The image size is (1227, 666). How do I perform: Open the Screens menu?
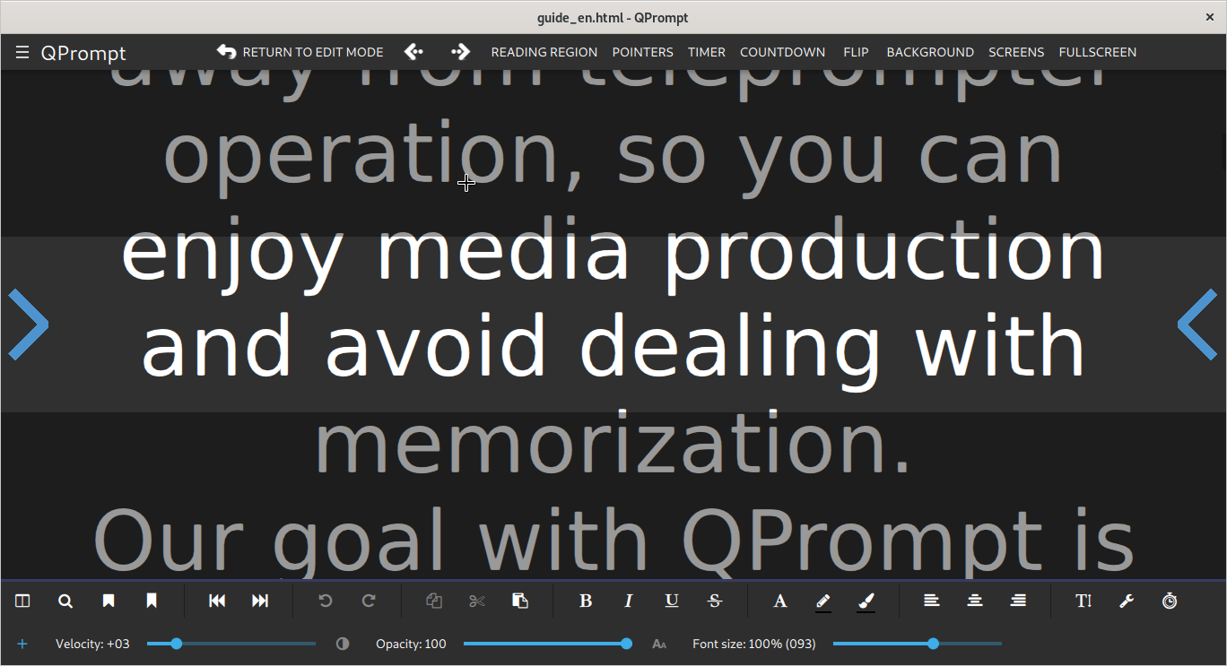coord(1016,52)
